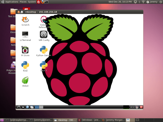Open the Note folder on the Ubuntu desktop
163x122 pixels.
[x=13, y=42]
